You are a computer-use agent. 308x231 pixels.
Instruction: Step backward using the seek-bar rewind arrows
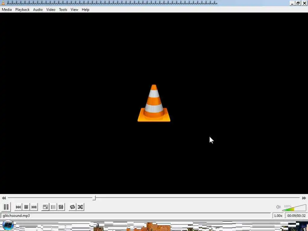[x=4, y=198]
